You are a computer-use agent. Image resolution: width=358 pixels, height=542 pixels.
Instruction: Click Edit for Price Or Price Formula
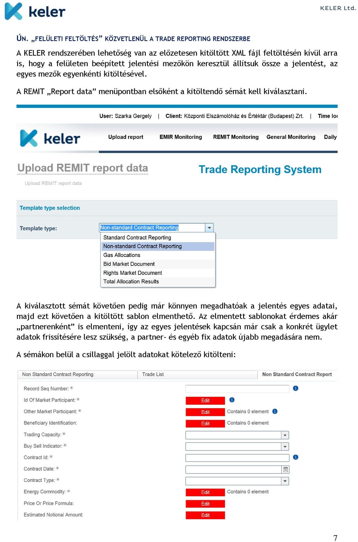pos(205,504)
